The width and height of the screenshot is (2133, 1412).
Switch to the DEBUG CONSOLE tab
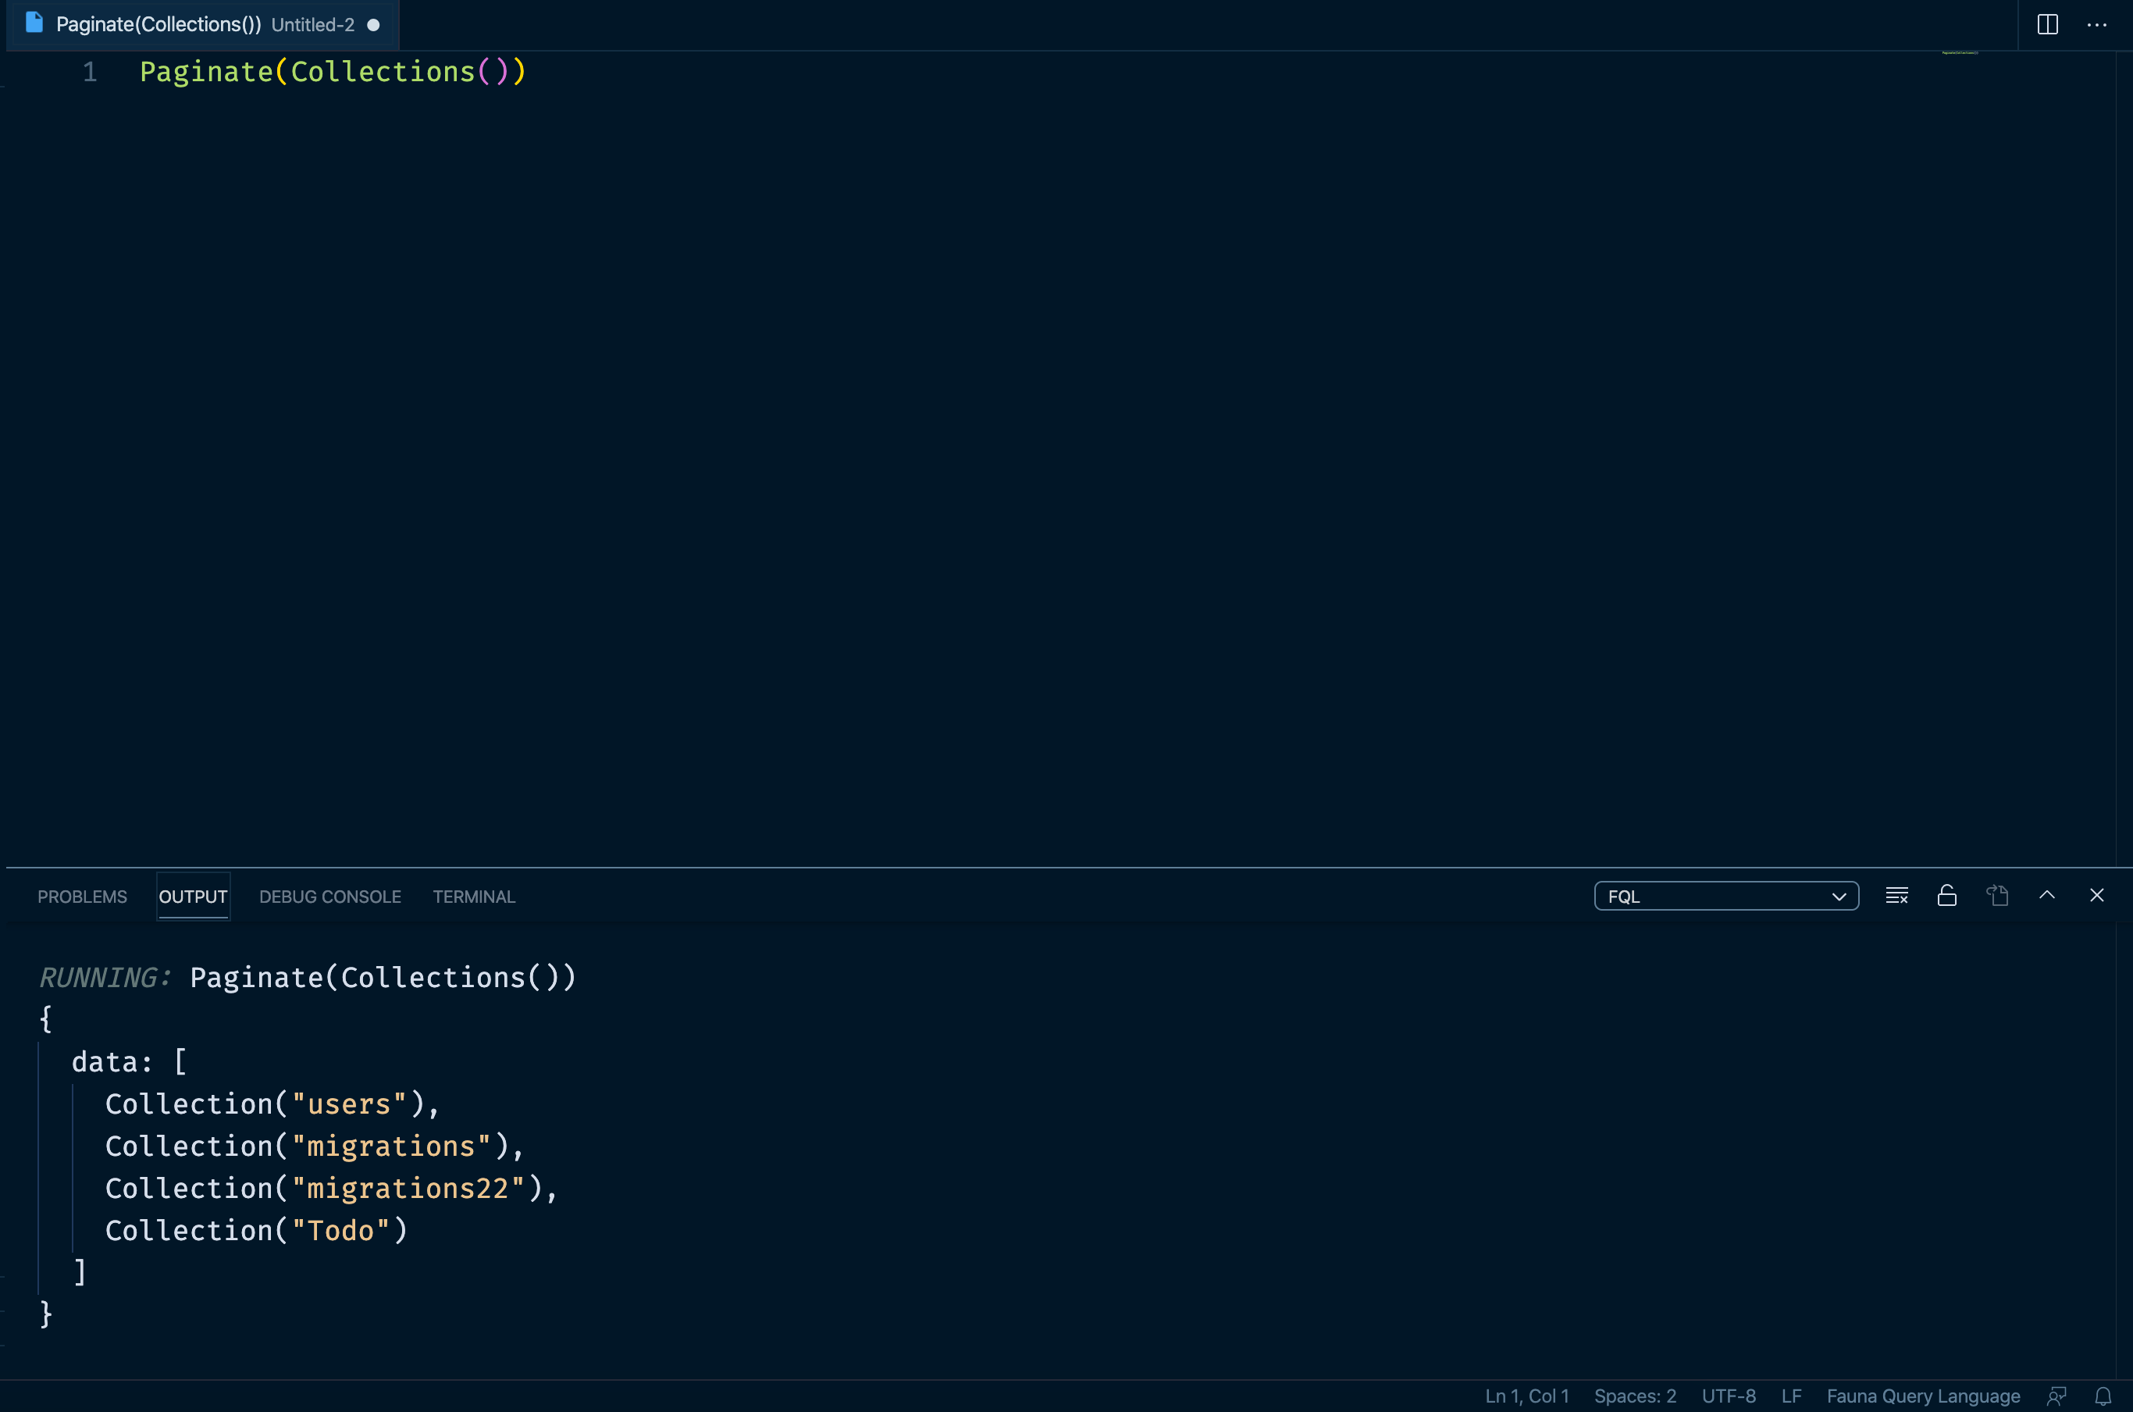pos(329,896)
